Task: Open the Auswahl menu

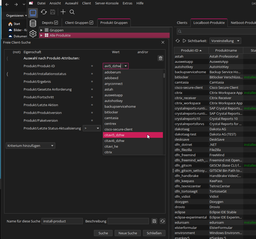Action: (x=72, y=3)
